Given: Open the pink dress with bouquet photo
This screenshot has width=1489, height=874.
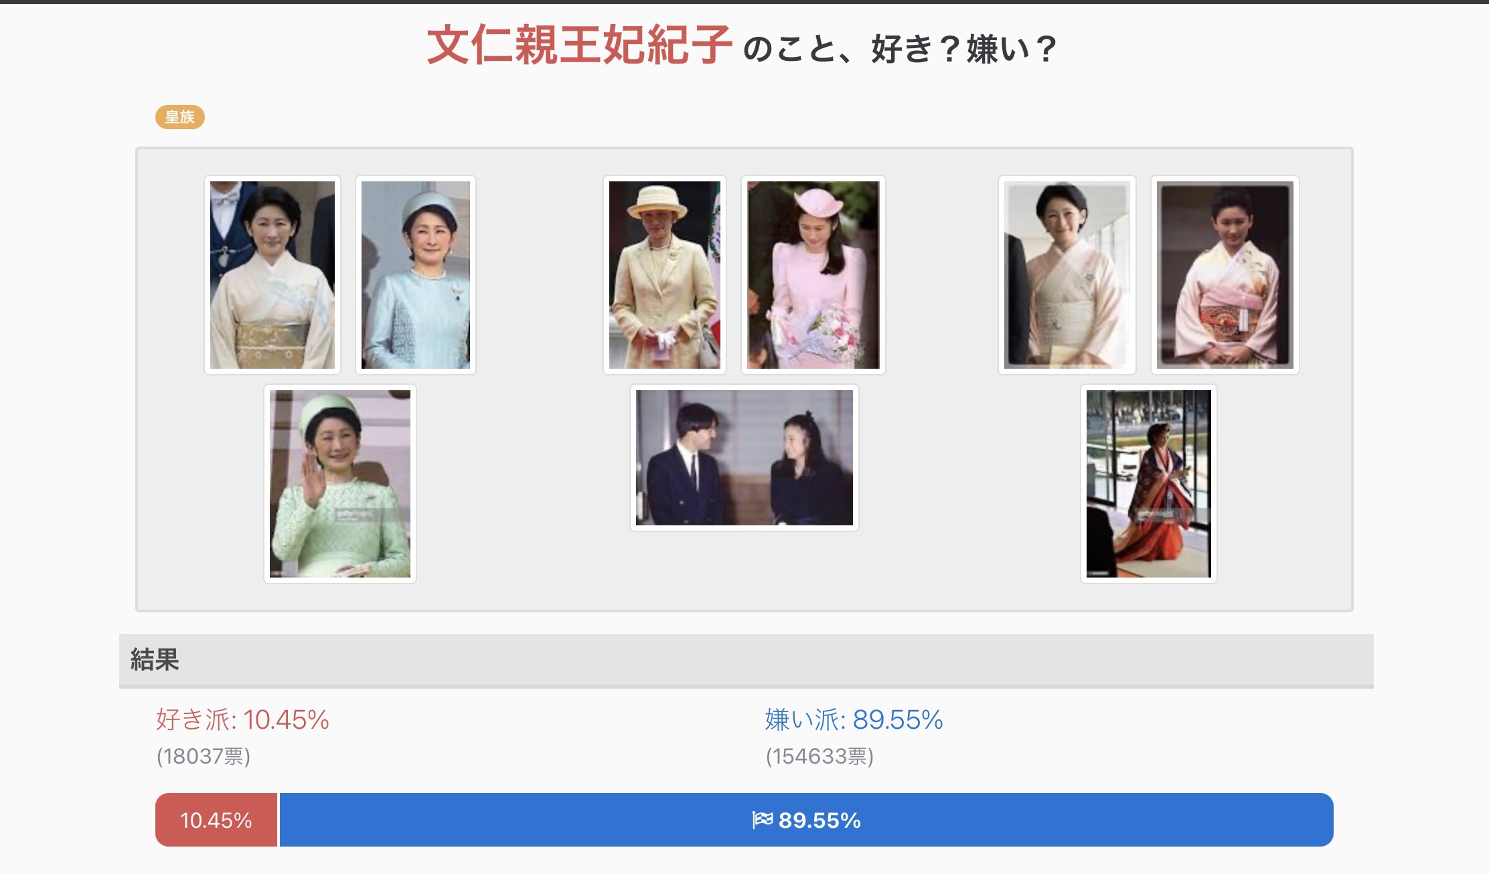Looking at the screenshot, I should point(813,275).
